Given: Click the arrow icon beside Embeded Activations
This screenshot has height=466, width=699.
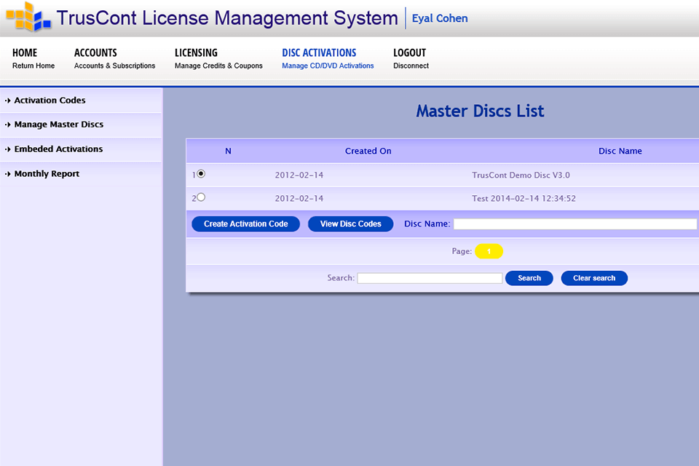Looking at the screenshot, I should click(7, 149).
